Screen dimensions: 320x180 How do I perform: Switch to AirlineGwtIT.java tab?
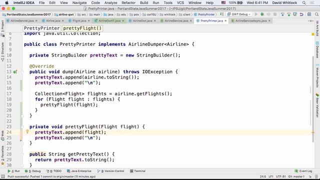point(109,21)
